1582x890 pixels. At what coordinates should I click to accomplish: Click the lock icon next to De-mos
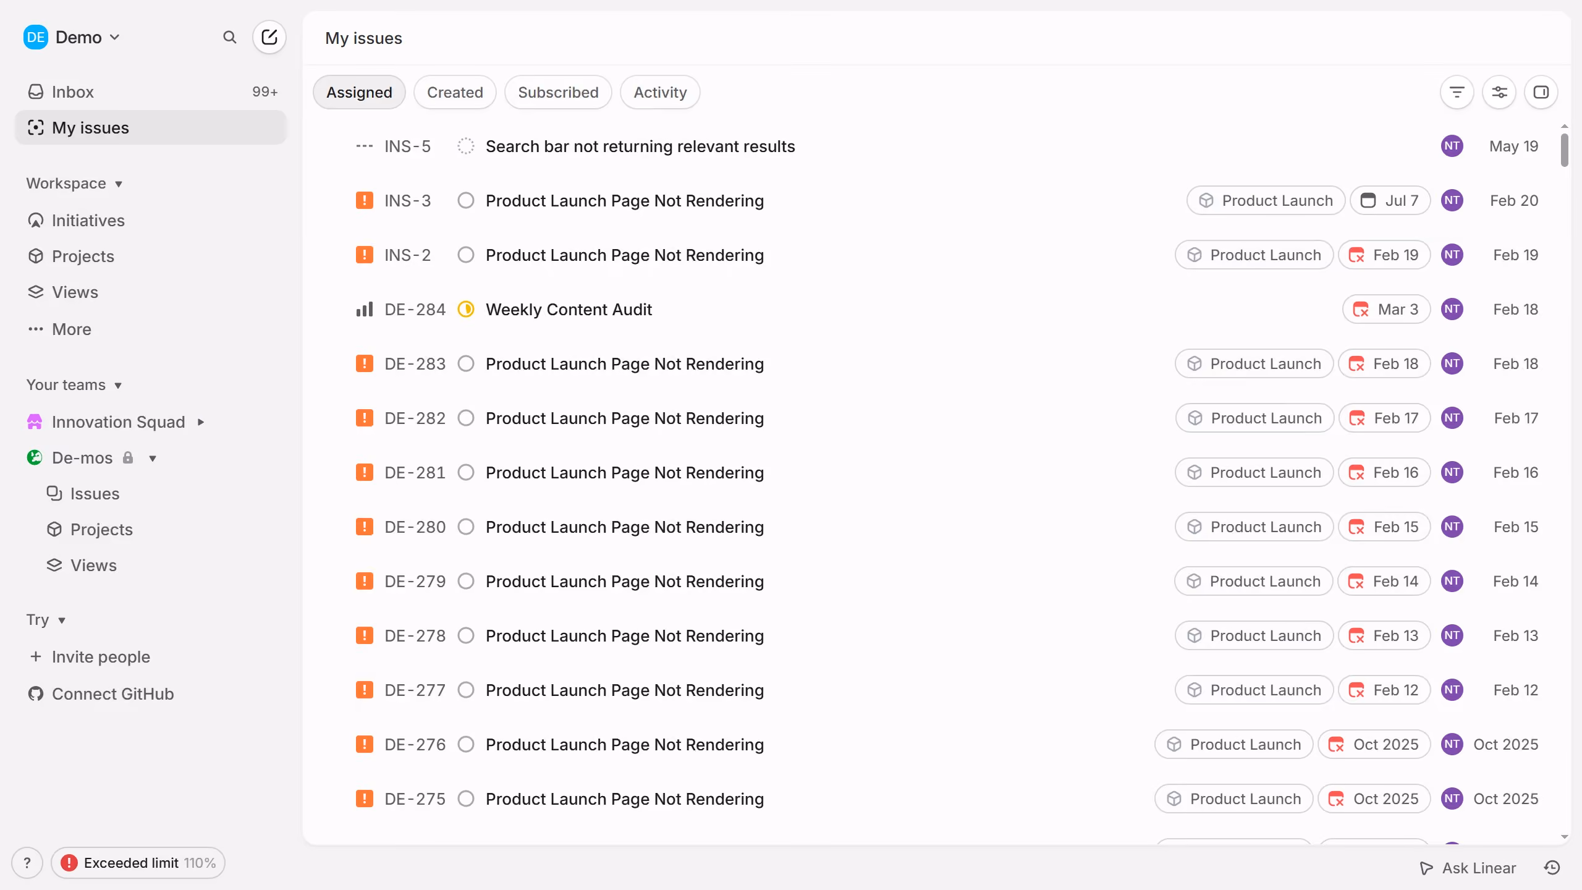(x=128, y=457)
